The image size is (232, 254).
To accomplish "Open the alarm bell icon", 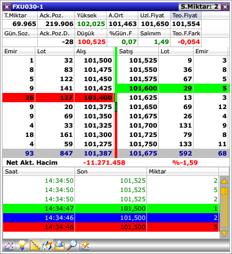I will pyautogui.click(x=60, y=245).
